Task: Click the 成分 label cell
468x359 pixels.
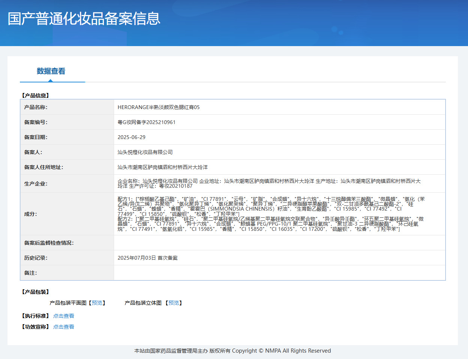Action: (x=67, y=214)
